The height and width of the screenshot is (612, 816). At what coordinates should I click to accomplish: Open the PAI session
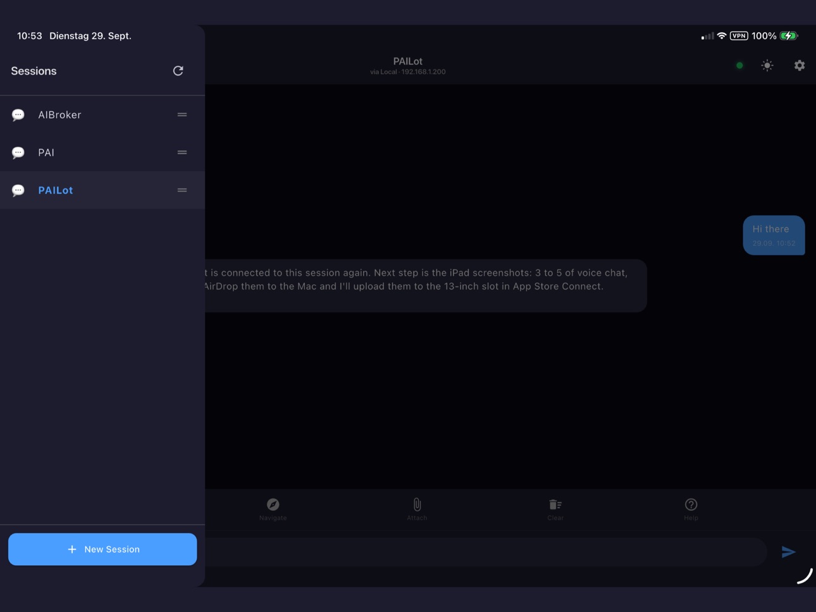coord(102,152)
